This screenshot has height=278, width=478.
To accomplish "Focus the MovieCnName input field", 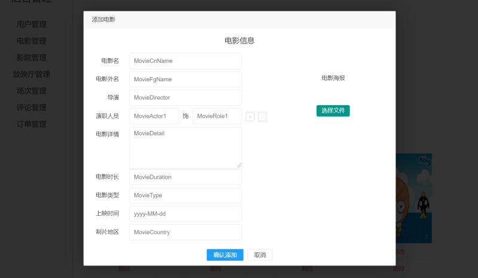I will tap(185, 61).
